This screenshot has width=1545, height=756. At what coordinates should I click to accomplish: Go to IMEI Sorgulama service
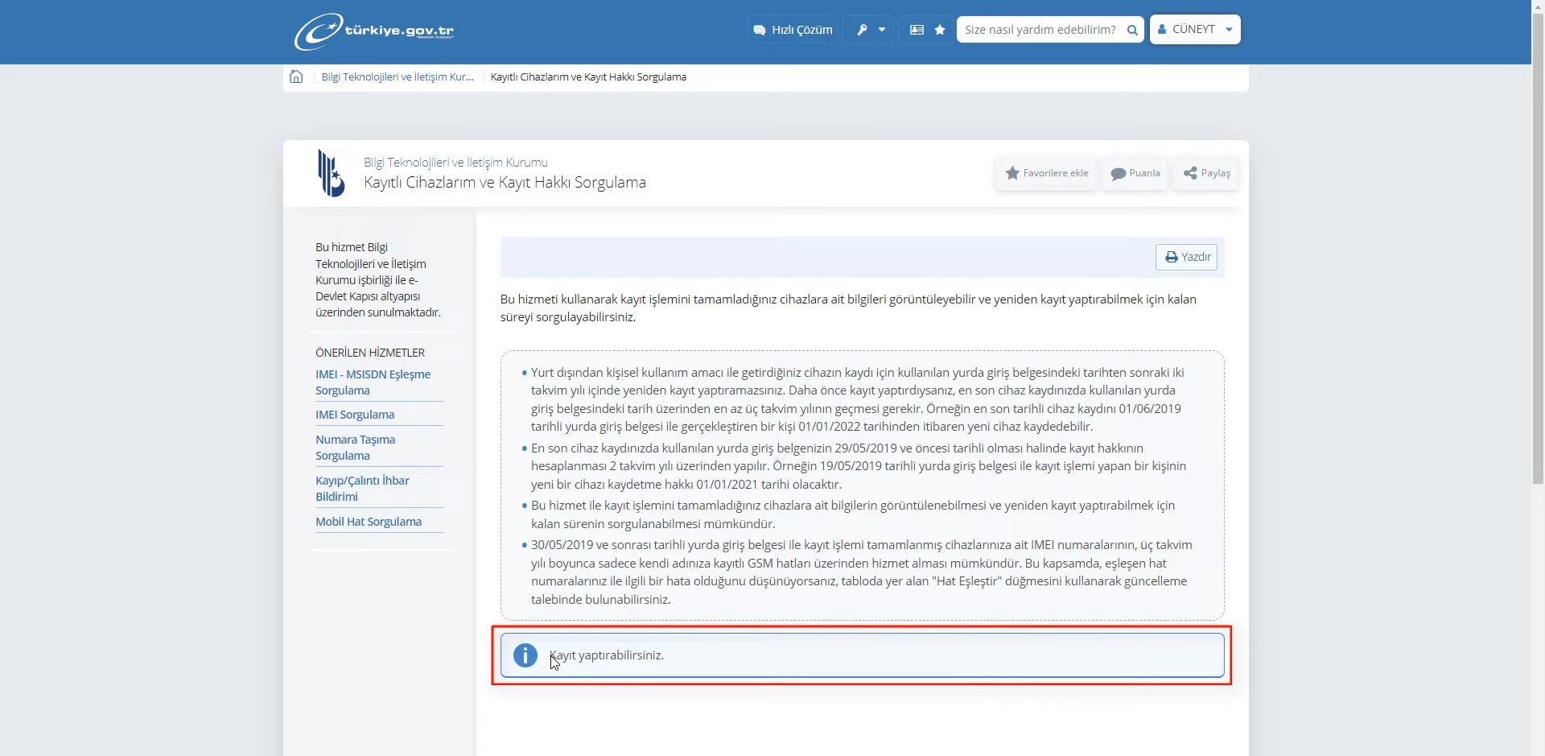coord(355,415)
